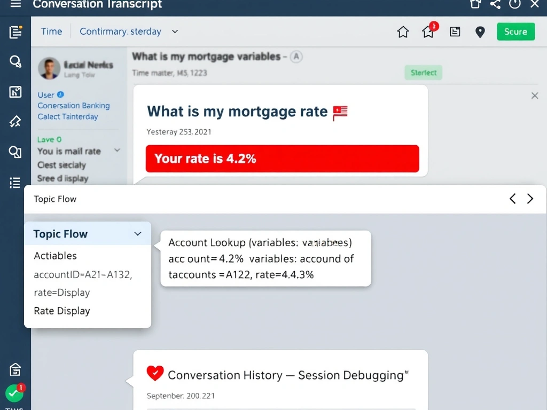Image resolution: width=547 pixels, height=410 pixels.
Task: Open the Conersalion Banking link
Action: 74,105
